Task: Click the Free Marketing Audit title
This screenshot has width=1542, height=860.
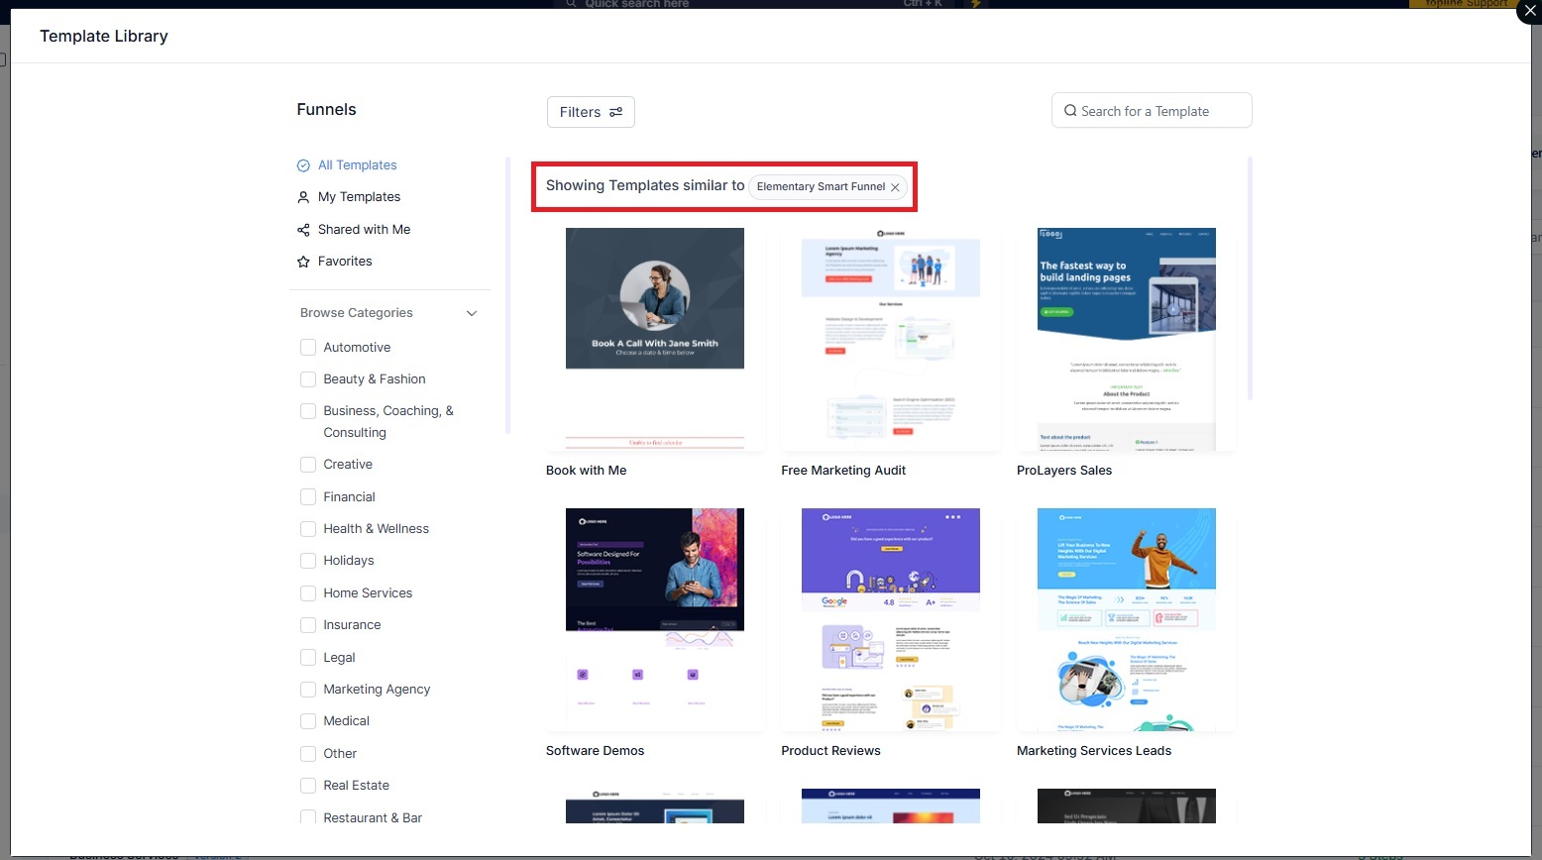Action: pos(843,471)
